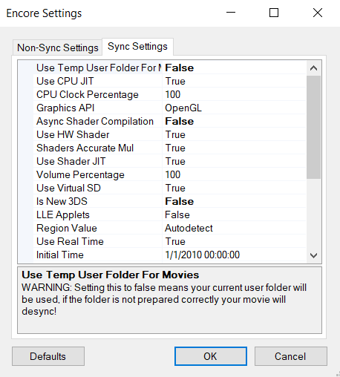Select the Sync Settings tab
This screenshot has width=340, height=377.
[x=137, y=47]
